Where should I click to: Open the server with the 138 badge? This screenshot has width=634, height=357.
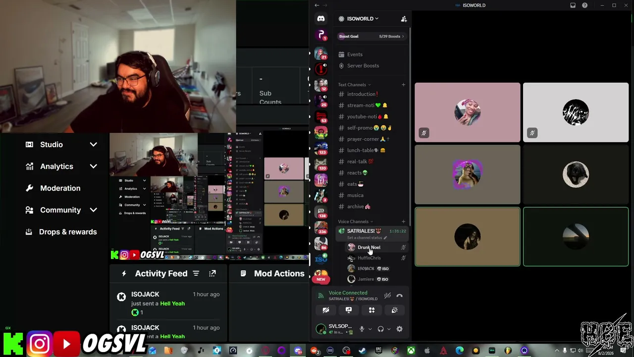tap(321, 212)
